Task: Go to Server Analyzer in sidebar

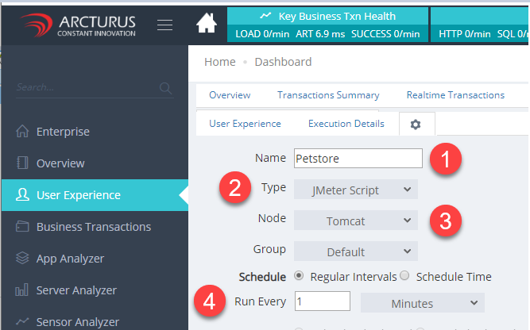Action: pyautogui.click(x=76, y=290)
